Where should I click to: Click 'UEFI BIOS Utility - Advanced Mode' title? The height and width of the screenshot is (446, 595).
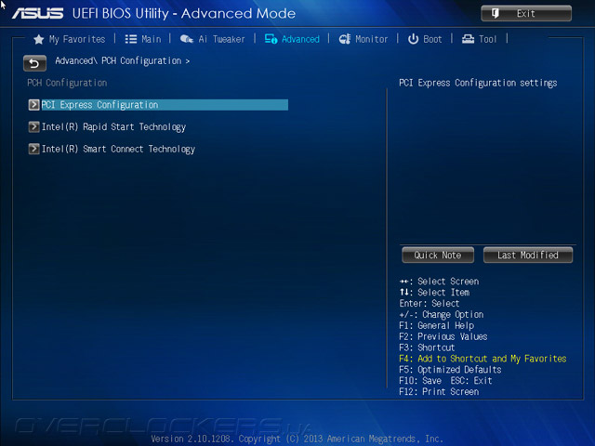(x=184, y=14)
